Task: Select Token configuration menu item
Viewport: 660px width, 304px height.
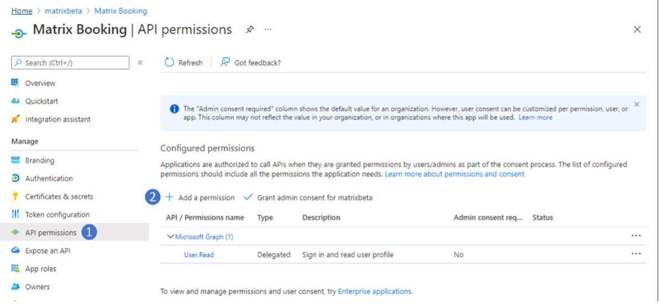Action: point(57,215)
